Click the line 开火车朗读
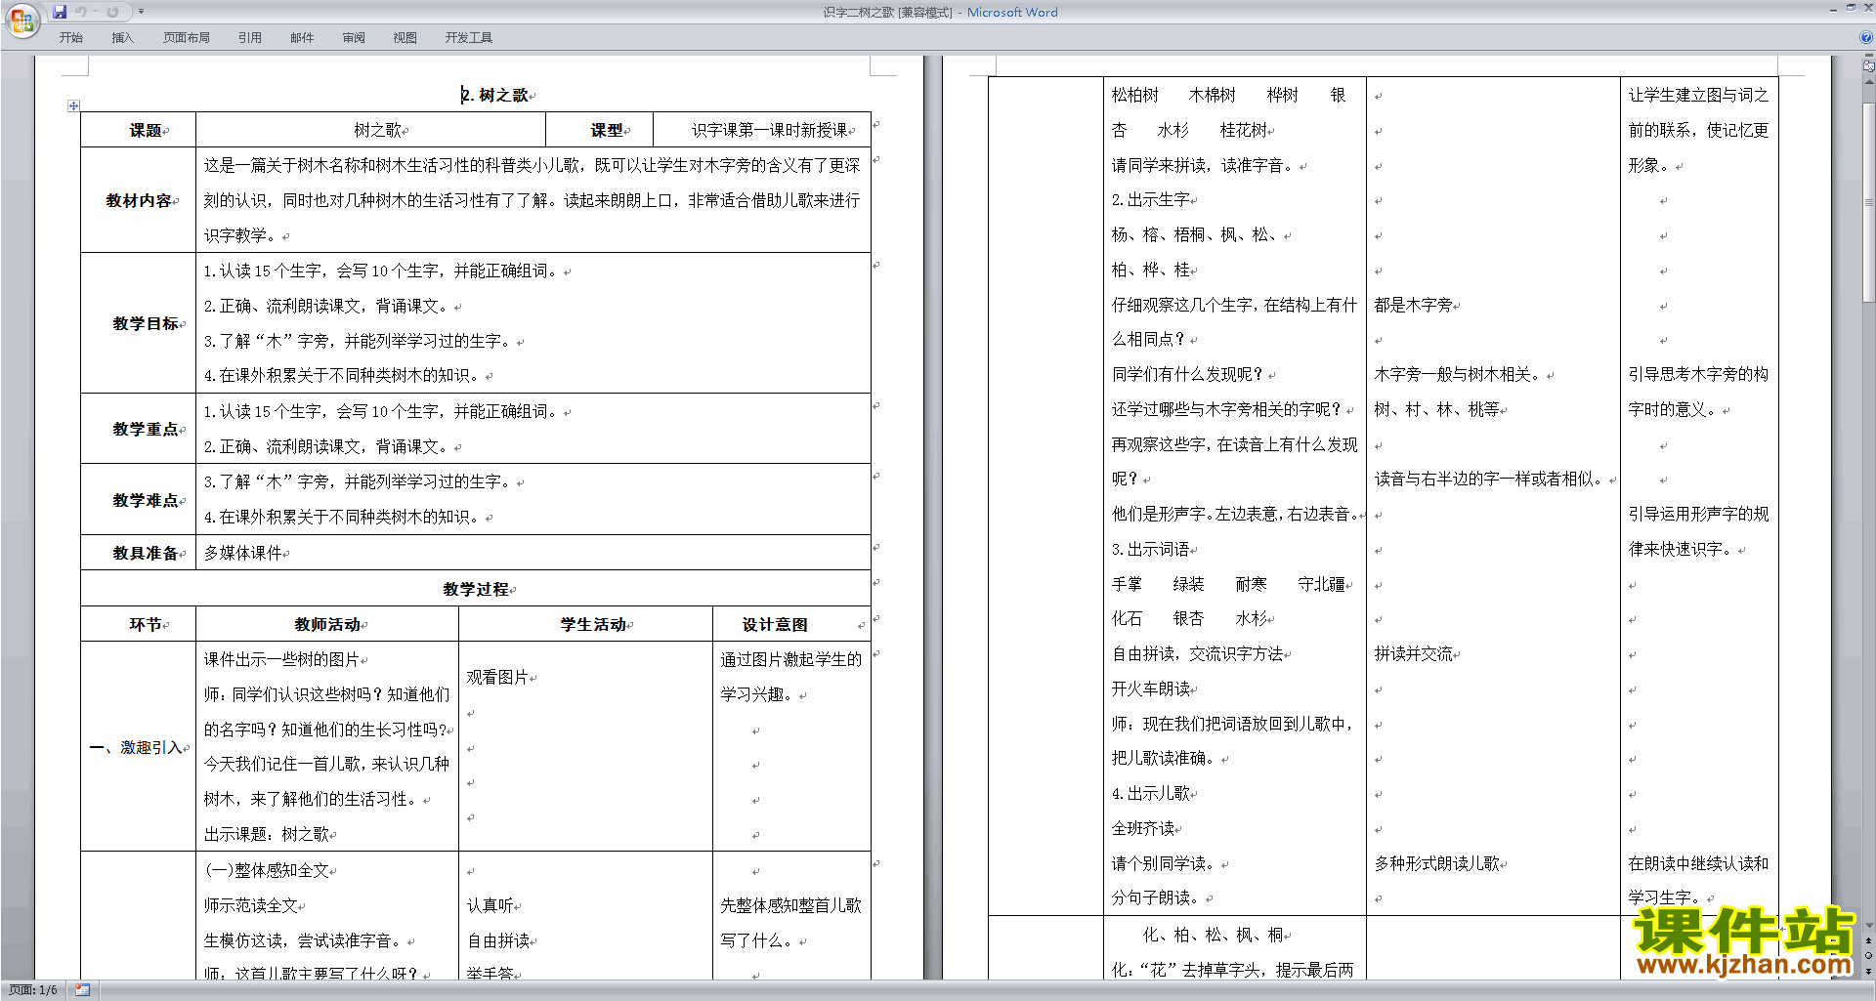Viewport: 1876px width, 1001px height. tap(1151, 688)
